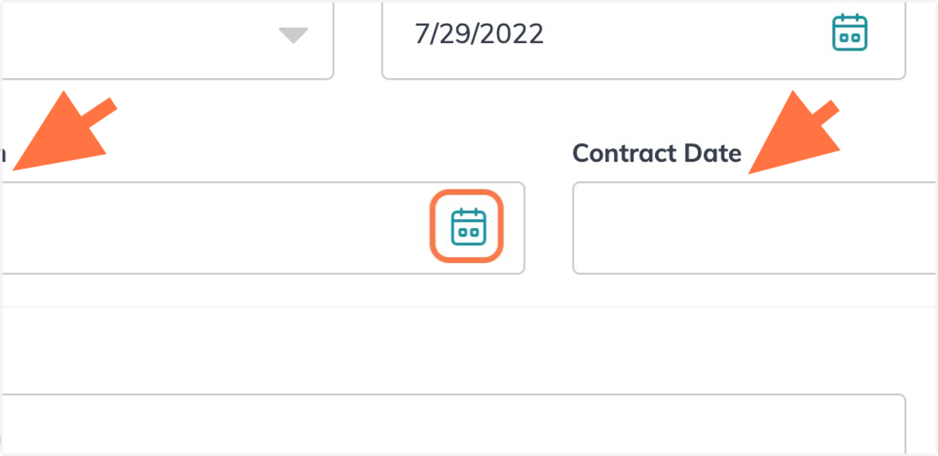Image resolution: width=938 pixels, height=456 pixels.
Task: Select the truncated label above left date field
Action: coord(3,154)
